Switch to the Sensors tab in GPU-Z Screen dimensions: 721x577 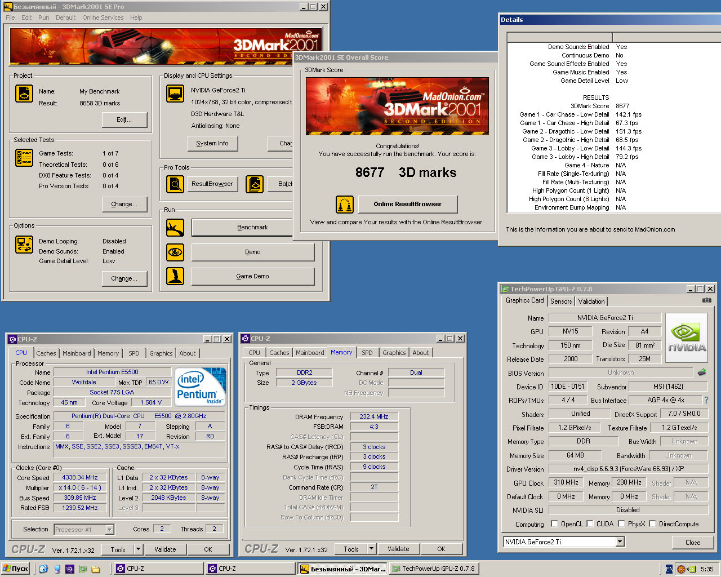pyautogui.click(x=561, y=301)
